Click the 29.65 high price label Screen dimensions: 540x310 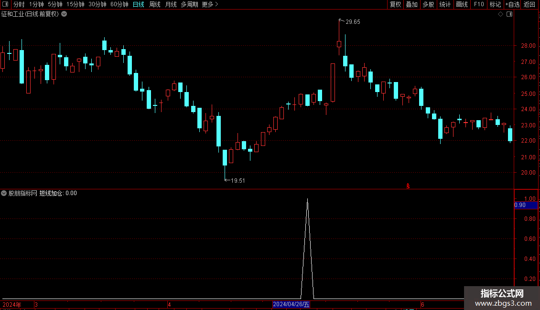pos(353,22)
